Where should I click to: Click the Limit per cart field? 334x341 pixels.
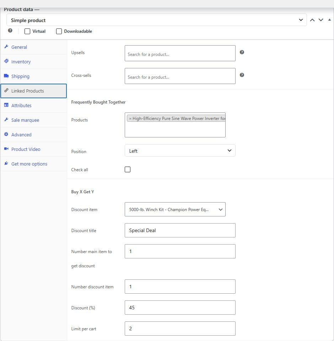tap(180, 329)
